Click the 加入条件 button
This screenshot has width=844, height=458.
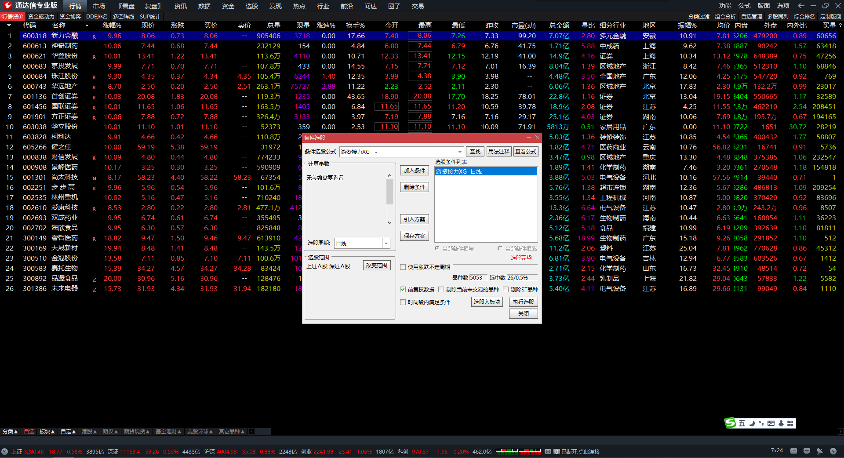414,171
